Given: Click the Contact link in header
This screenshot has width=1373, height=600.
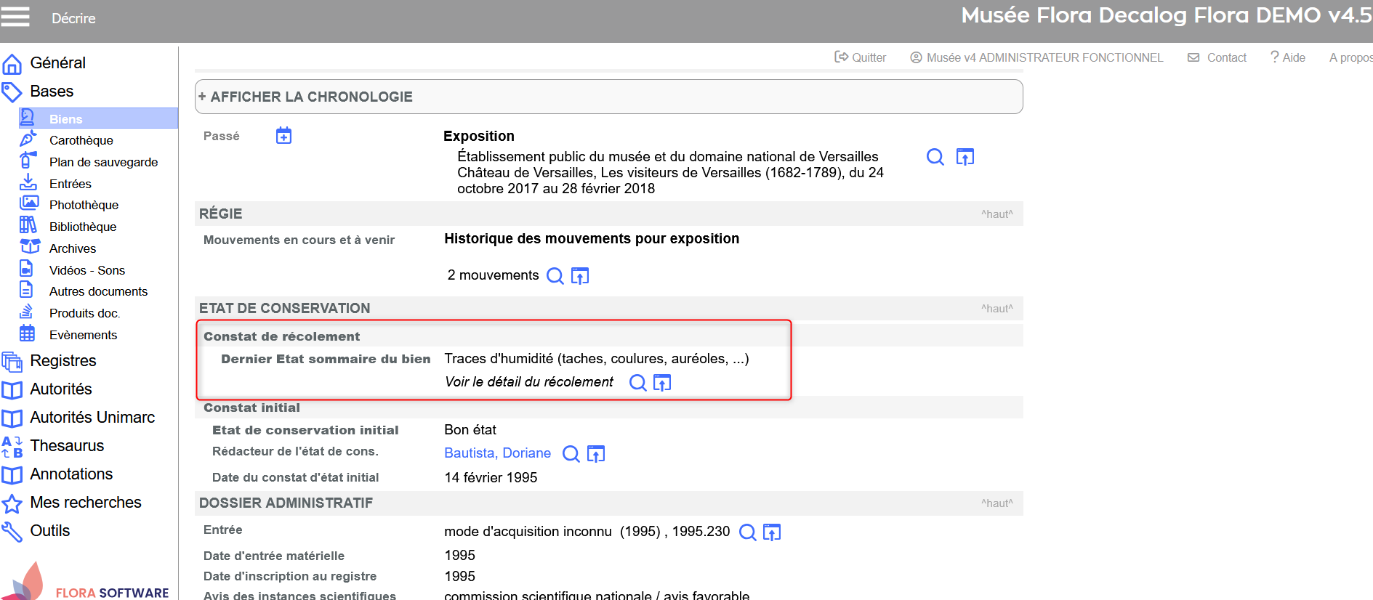Looking at the screenshot, I should tap(1217, 57).
